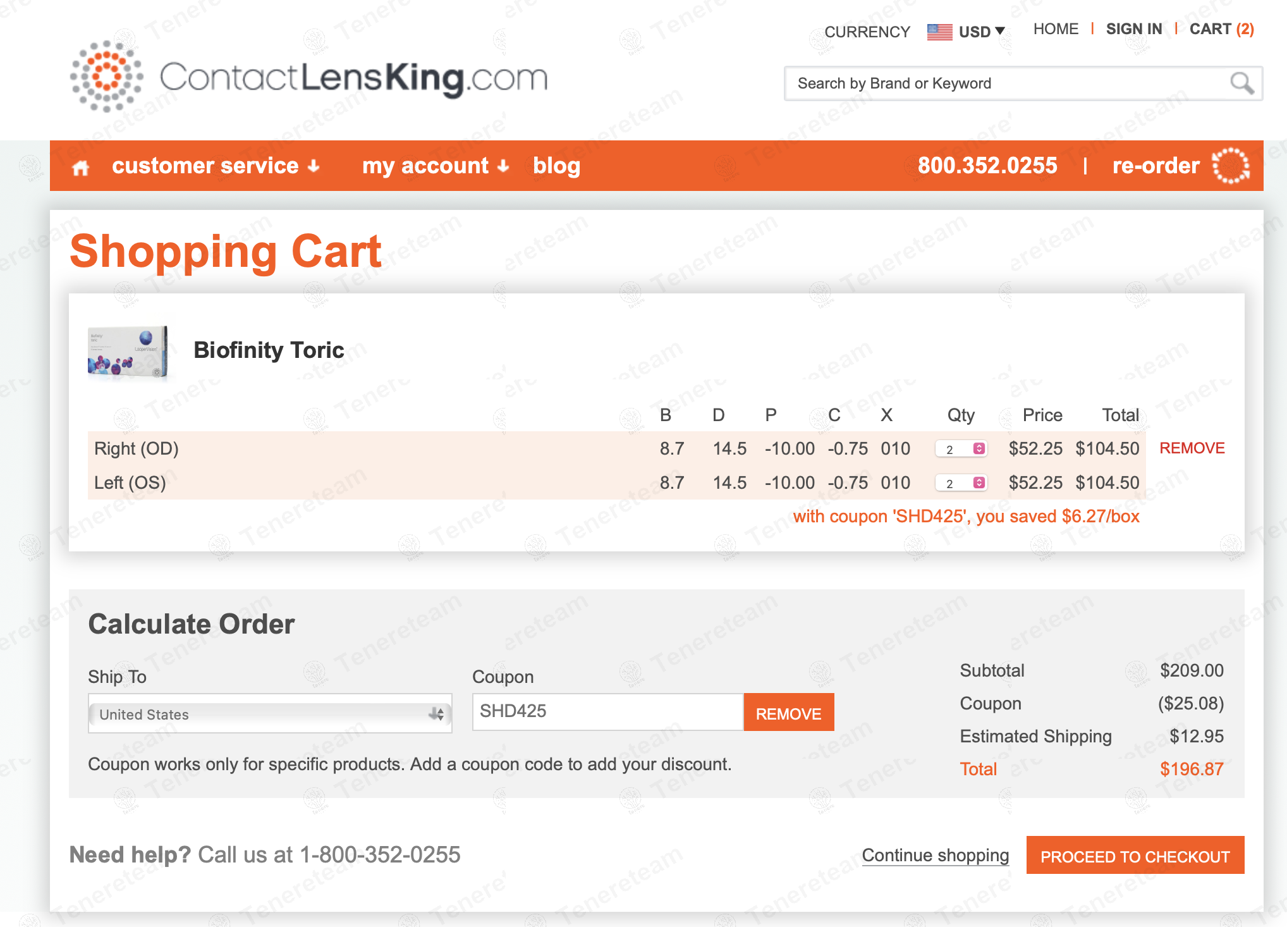The image size is (1287, 927).
Task: Open the USD currency dropdown
Action: 982,32
